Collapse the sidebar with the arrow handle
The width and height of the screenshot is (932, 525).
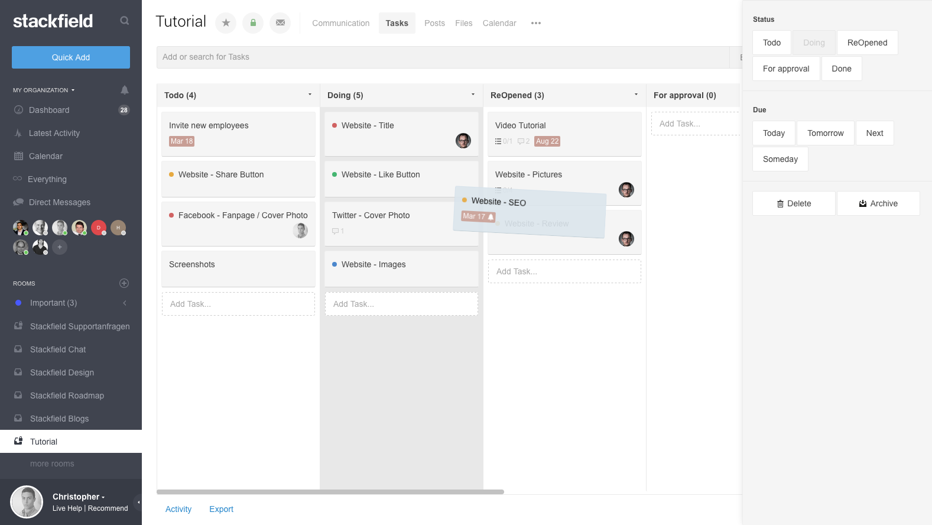click(x=138, y=503)
